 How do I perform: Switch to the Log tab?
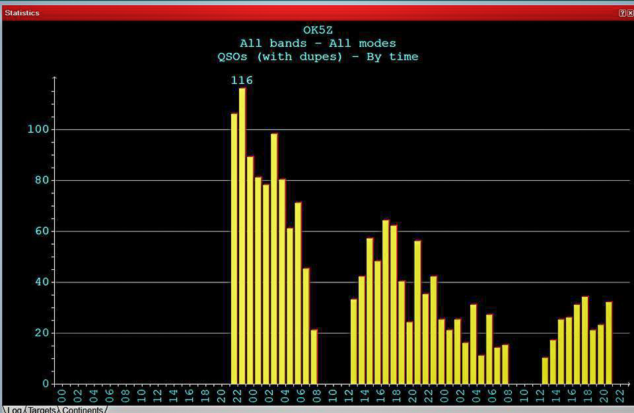[x=14, y=410]
